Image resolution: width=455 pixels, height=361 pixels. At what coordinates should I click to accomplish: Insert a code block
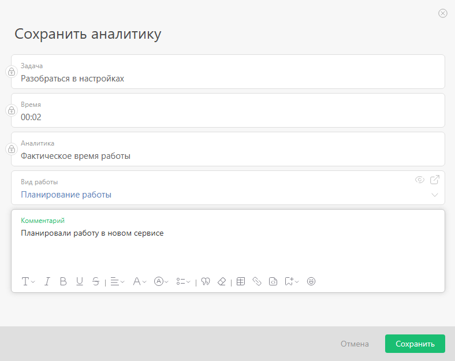pyautogui.click(x=273, y=281)
